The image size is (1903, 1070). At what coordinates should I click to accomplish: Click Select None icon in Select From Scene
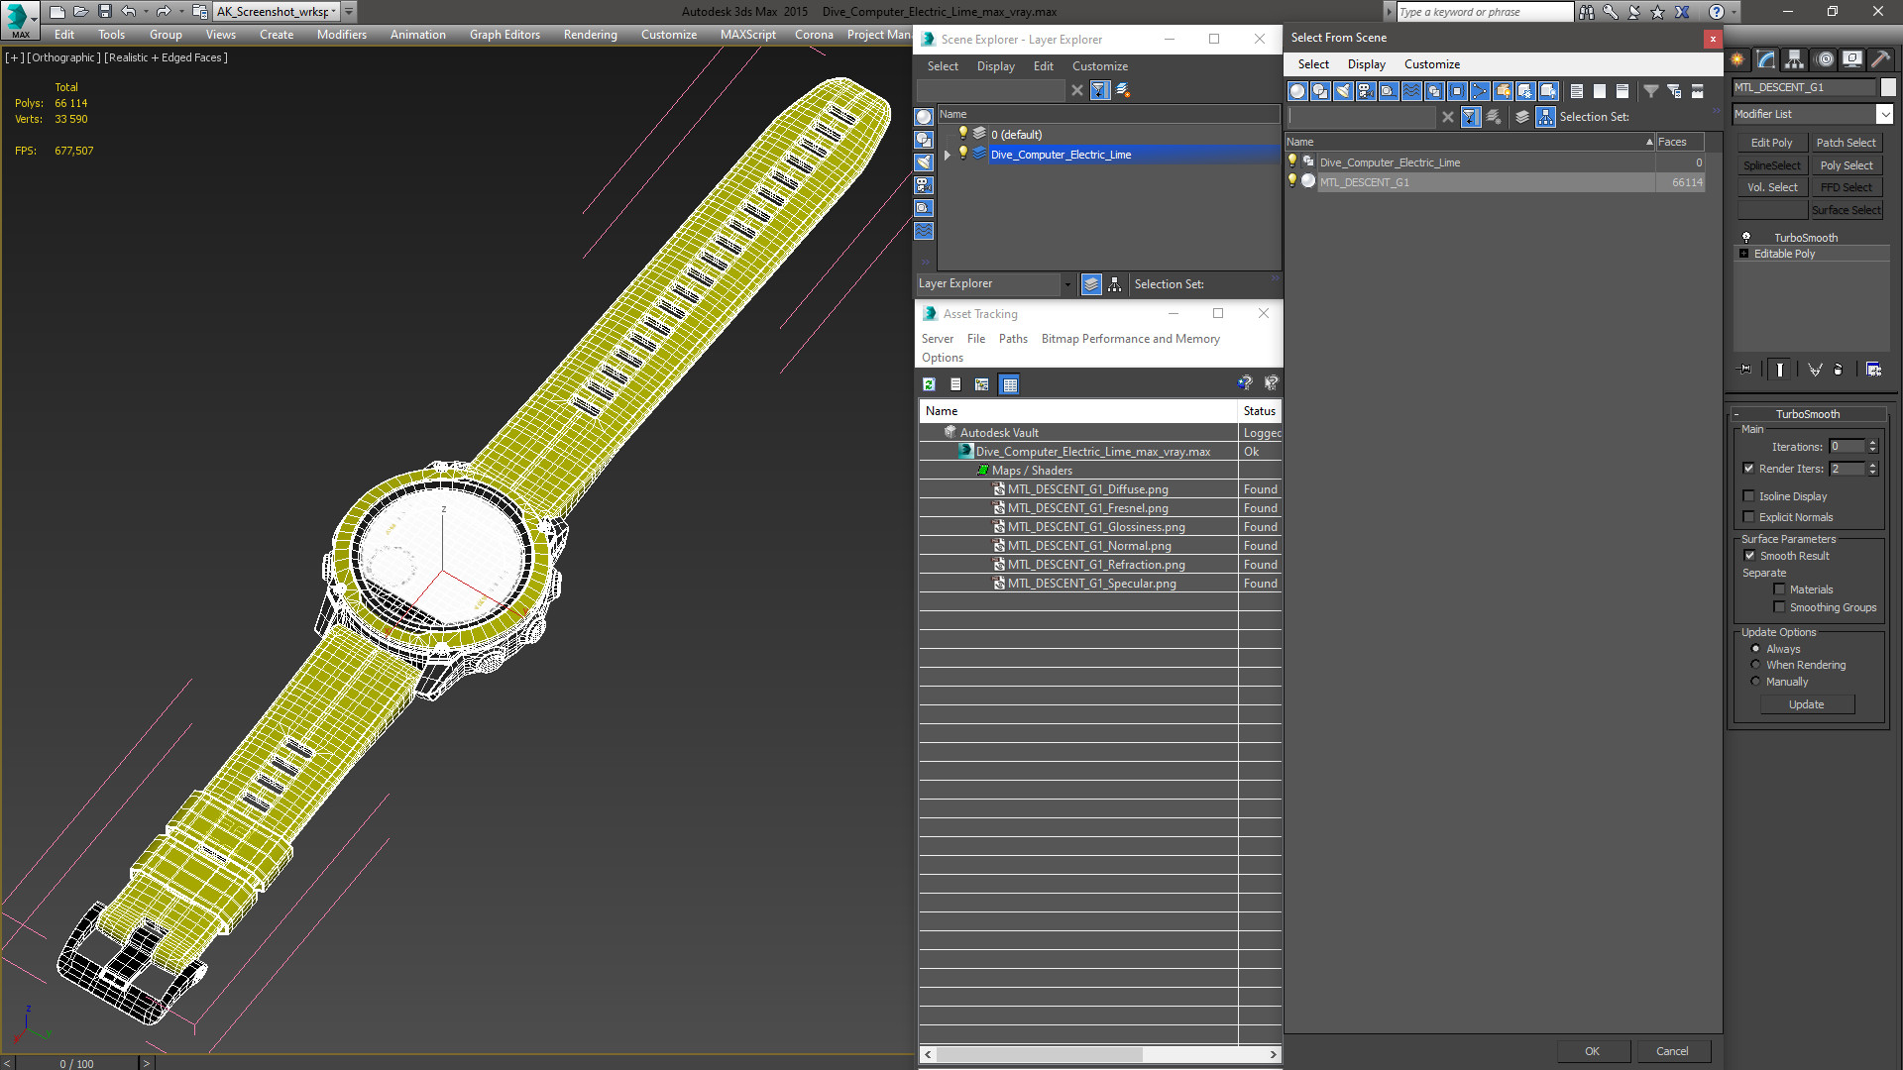tap(1600, 91)
